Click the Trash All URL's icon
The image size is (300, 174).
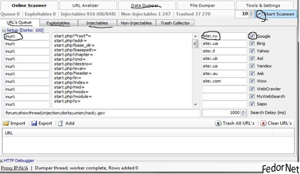pos(218,123)
